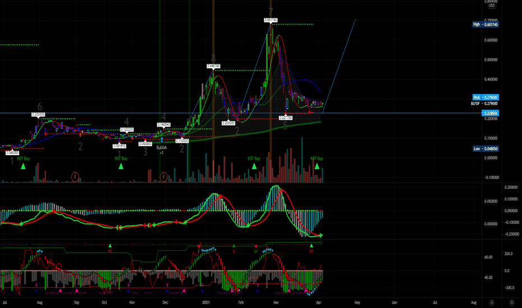Toggle the circular B button at bottom right
The width and height of the screenshot is (522, 308).
coord(512,302)
